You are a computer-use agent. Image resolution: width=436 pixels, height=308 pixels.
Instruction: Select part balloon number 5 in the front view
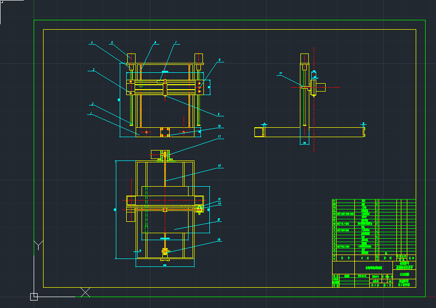112,43
